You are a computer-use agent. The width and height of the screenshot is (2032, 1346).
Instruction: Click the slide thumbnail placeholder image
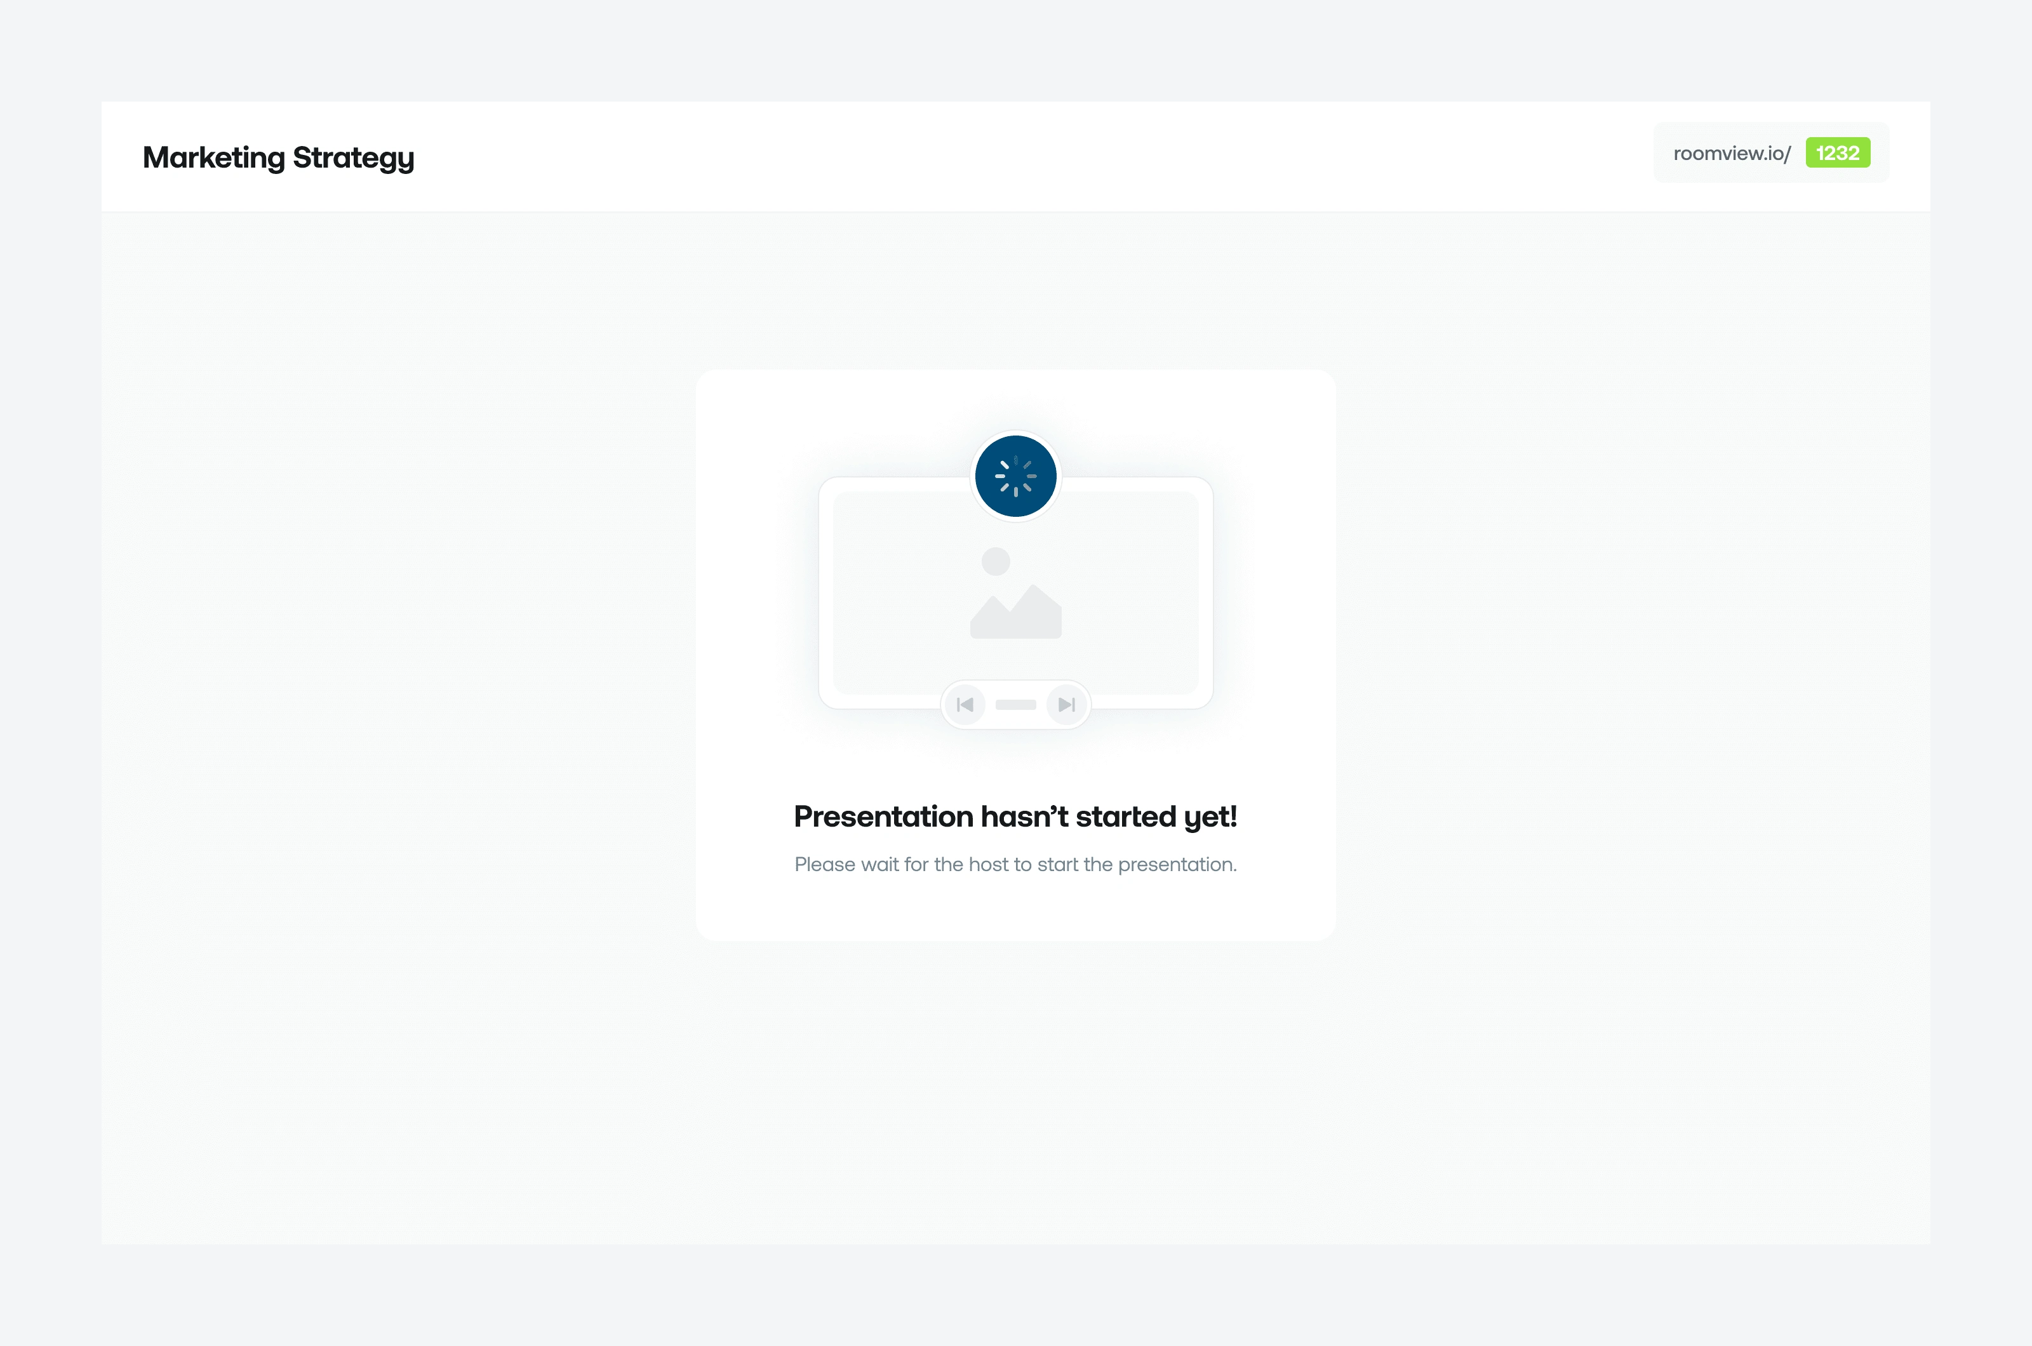[x=1015, y=594]
